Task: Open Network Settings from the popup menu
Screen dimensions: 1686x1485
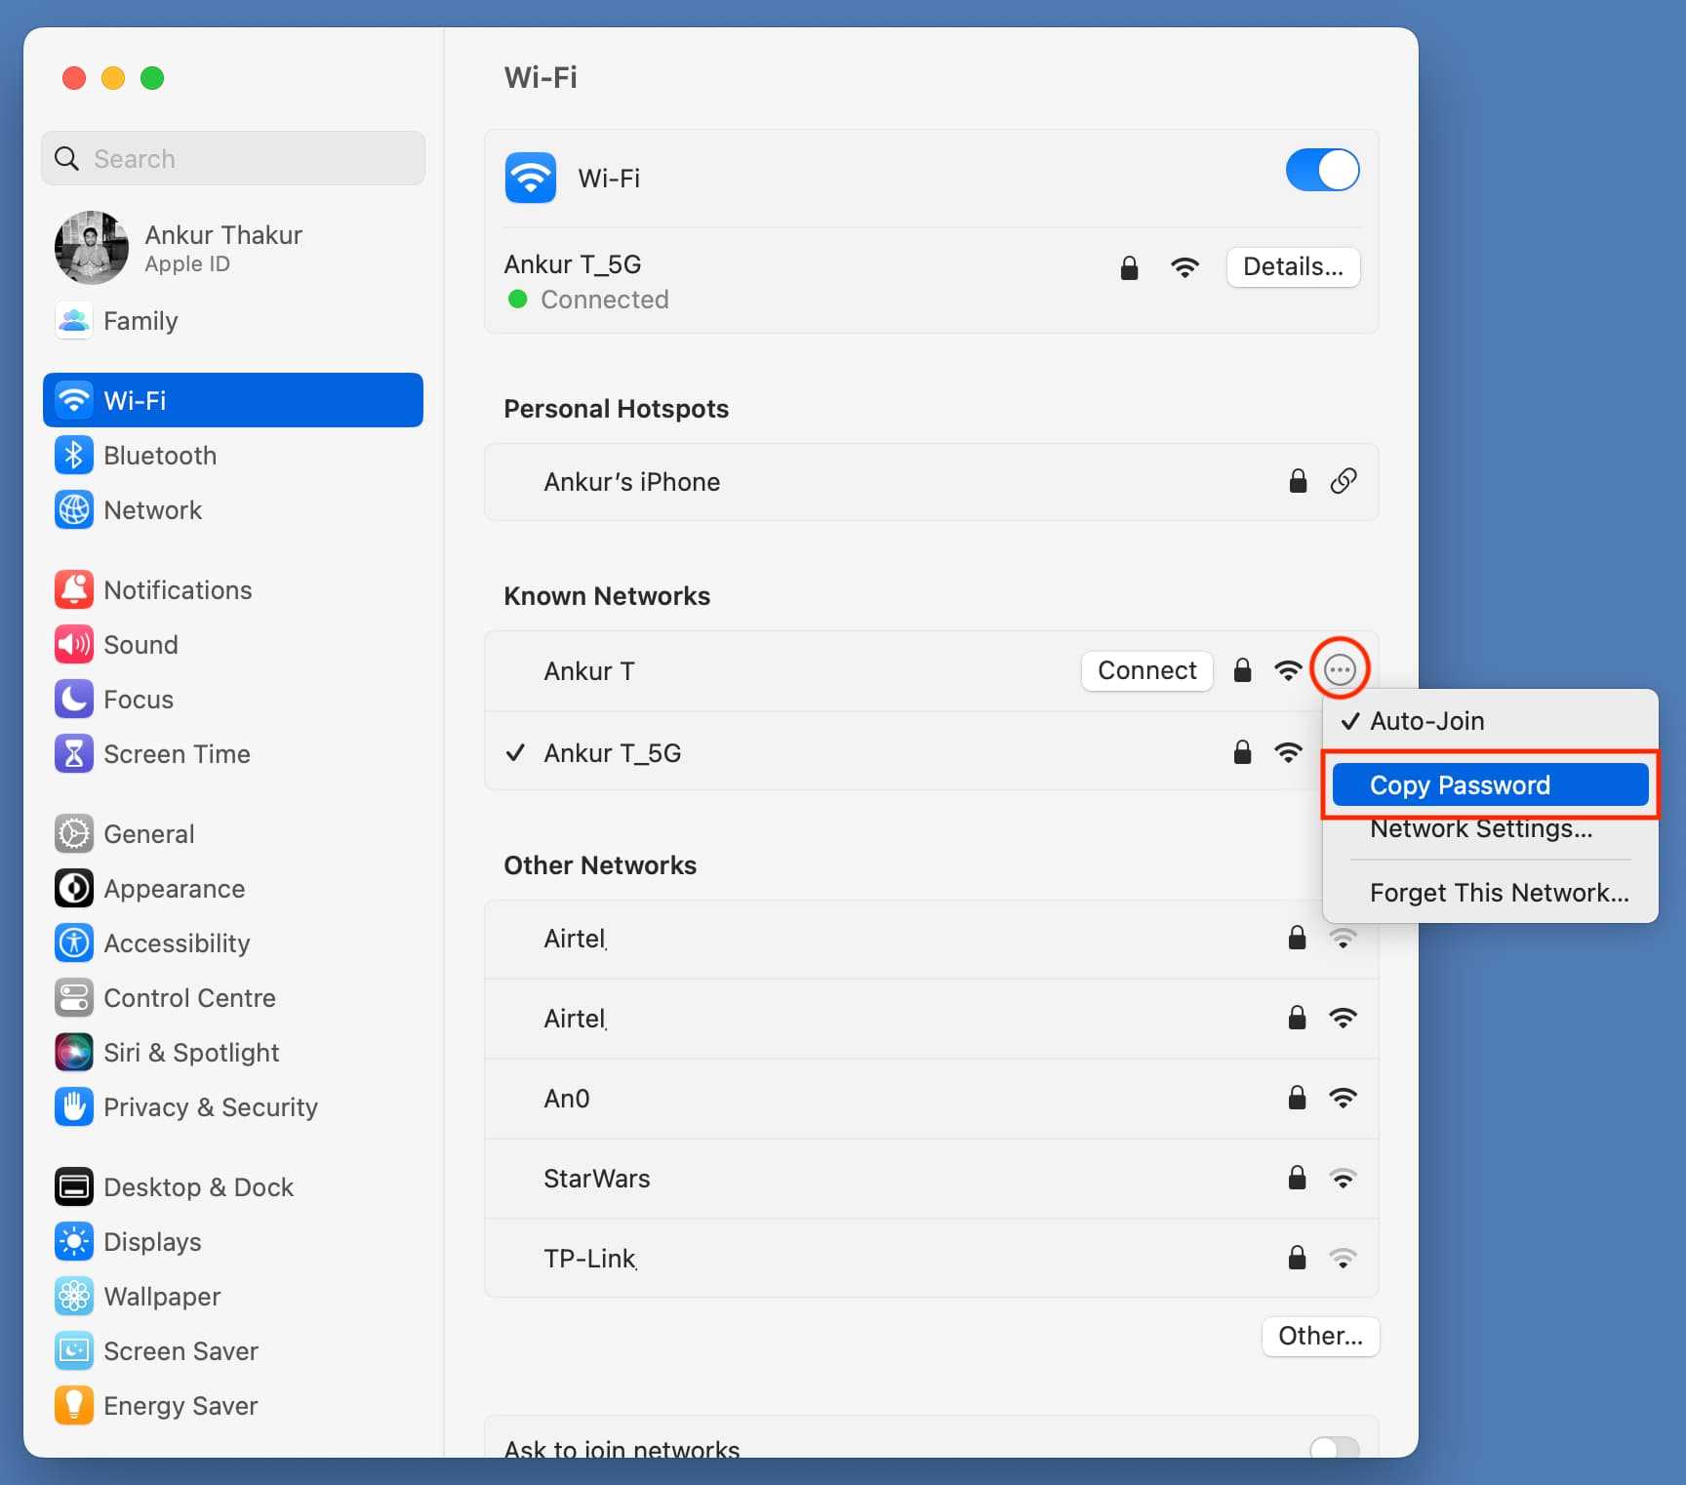Action: click(1480, 830)
